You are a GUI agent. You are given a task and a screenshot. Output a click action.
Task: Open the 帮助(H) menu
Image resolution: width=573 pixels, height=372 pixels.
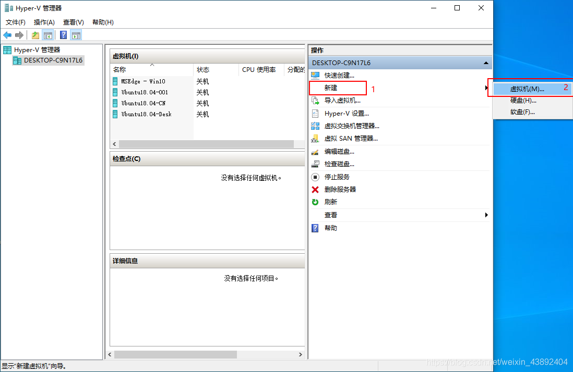103,22
